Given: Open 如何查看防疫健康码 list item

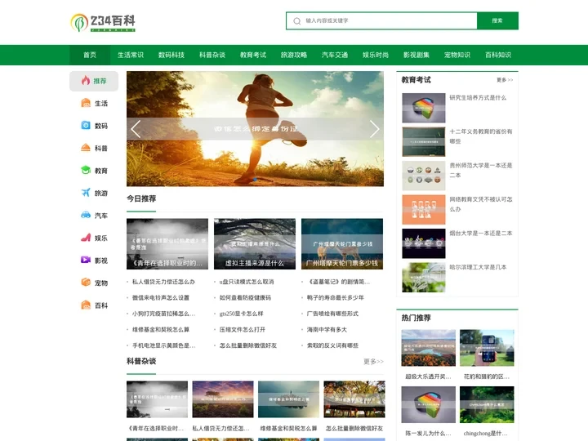Looking at the screenshot, I should (245, 298).
